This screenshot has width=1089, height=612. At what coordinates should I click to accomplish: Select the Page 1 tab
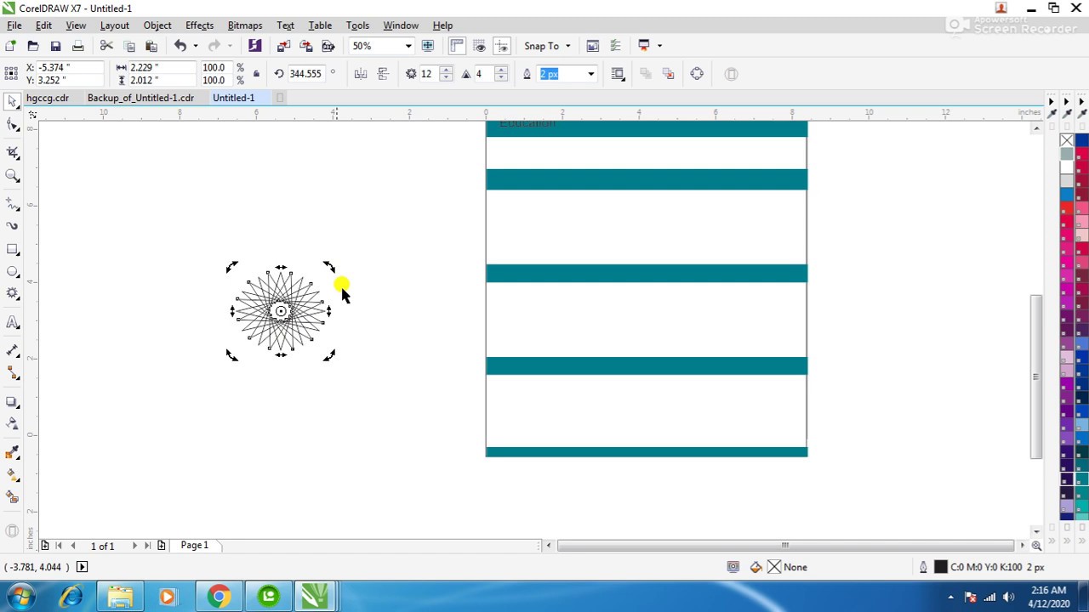[194, 545]
